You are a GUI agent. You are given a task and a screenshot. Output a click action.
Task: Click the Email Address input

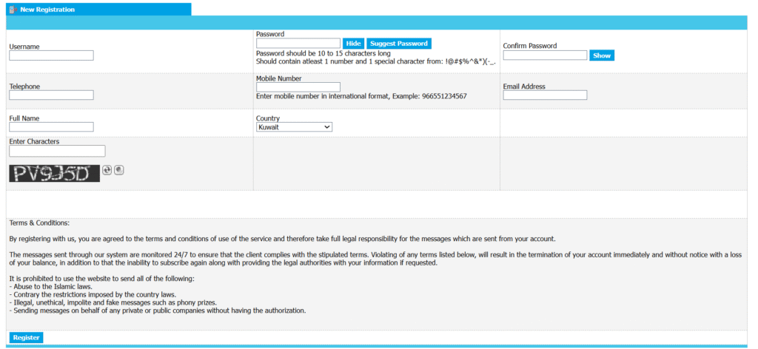click(545, 95)
